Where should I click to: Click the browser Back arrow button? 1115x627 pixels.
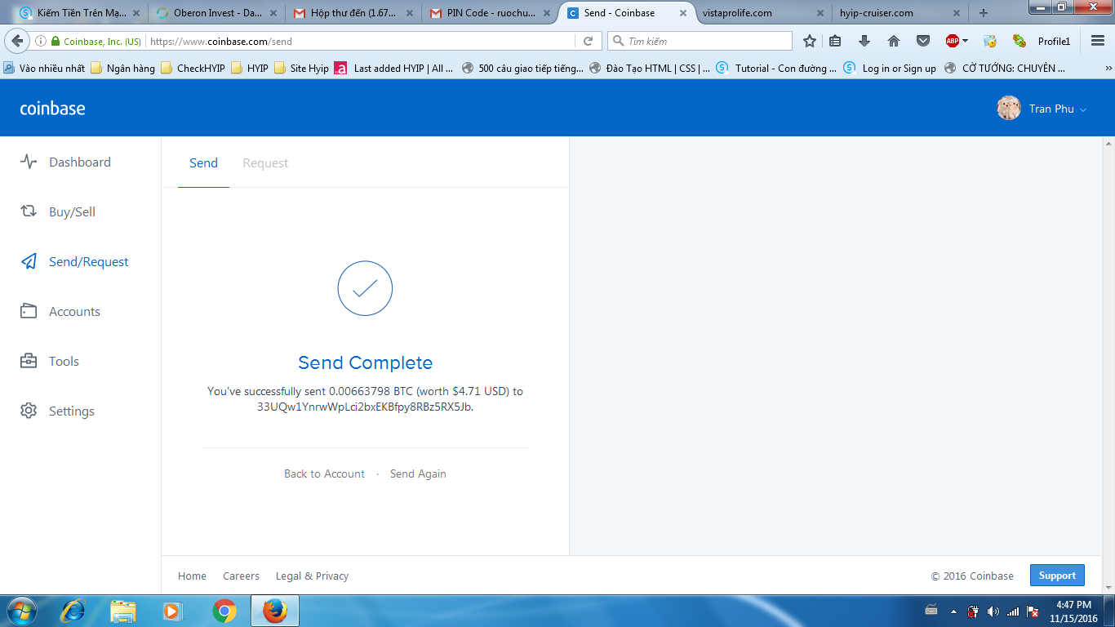coord(17,41)
